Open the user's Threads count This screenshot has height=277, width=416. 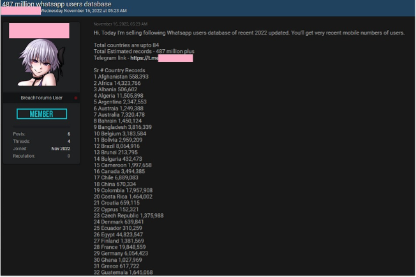tap(69, 141)
